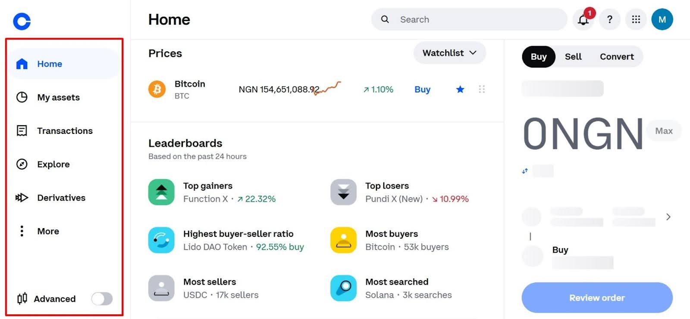The image size is (690, 319).
Task: Go to Derivatives trading
Action: click(x=61, y=198)
